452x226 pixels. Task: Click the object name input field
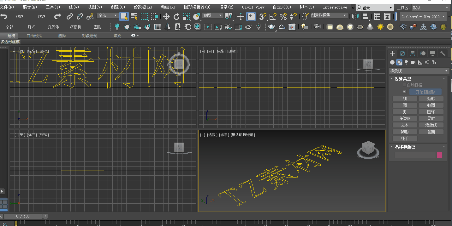point(415,155)
